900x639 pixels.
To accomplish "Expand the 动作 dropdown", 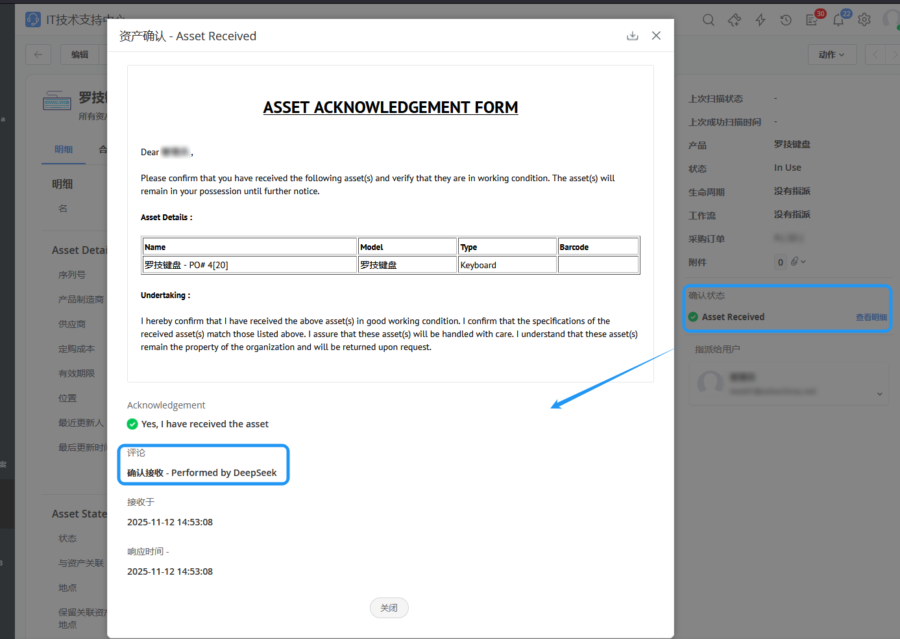I will [x=832, y=55].
